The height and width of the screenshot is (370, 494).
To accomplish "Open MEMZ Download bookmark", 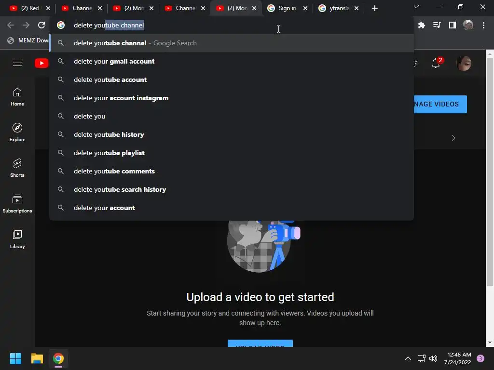I will 28,40.
